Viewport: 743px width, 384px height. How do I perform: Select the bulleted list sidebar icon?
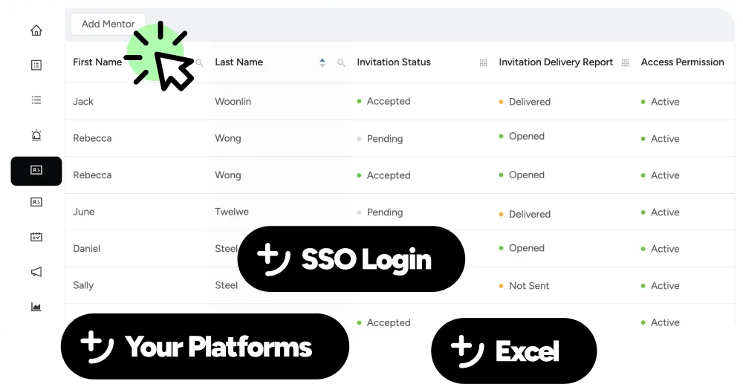36,100
